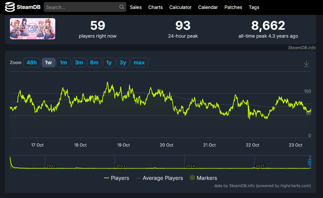Choose the 6m zoom option
This screenshot has width=323, height=198.
coord(94,62)
